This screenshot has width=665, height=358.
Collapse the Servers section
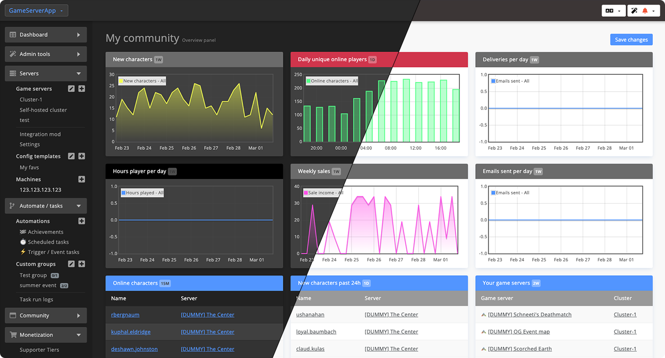click(46, 73)
